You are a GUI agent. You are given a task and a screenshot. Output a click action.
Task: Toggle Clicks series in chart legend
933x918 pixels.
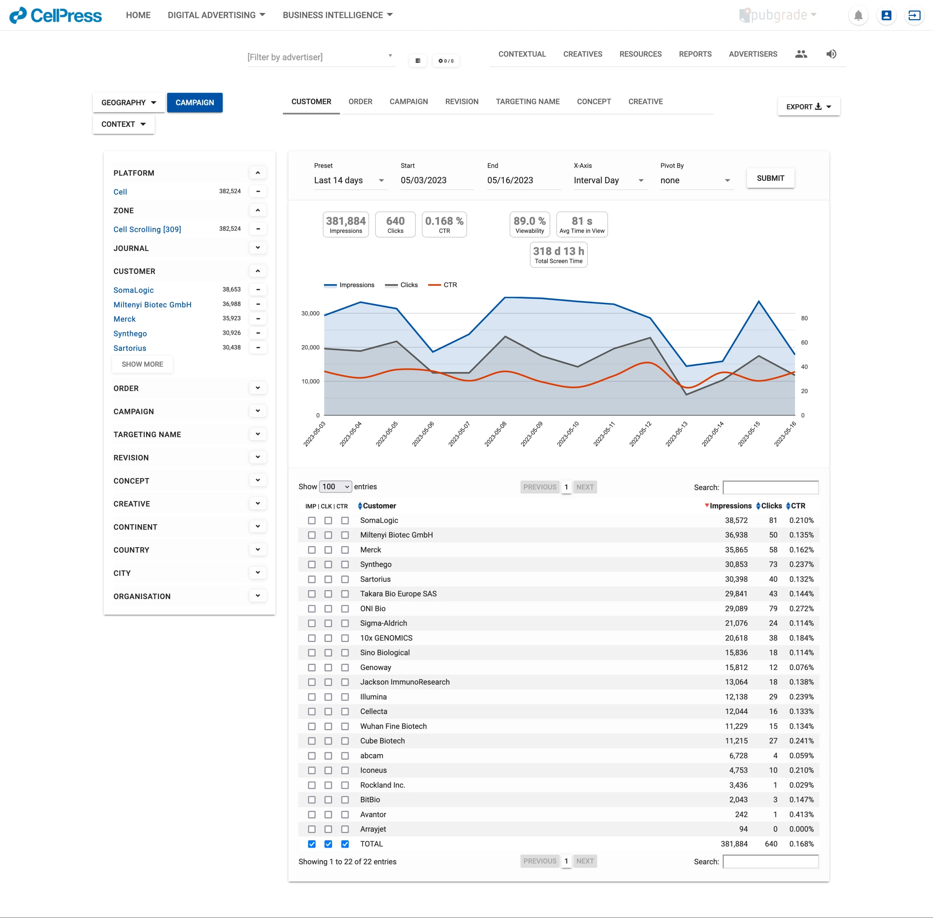point(401,285)
